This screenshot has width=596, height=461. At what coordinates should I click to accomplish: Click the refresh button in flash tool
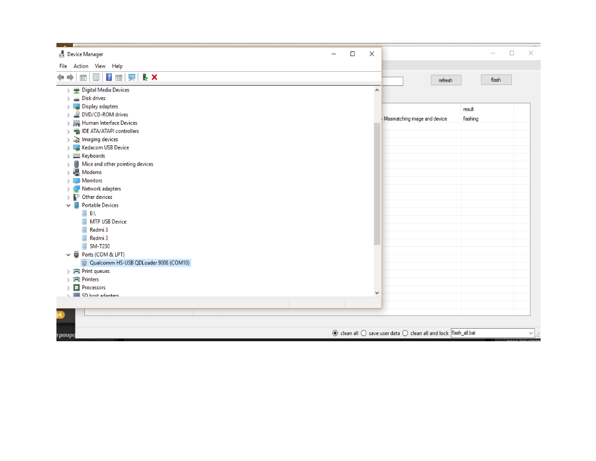click(446, 80)
